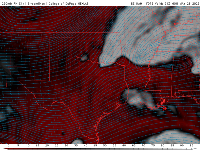Click 'Valid: 21Z MON MAY 26 2025' text
This screenshot has height=150, width=200.
177,3
